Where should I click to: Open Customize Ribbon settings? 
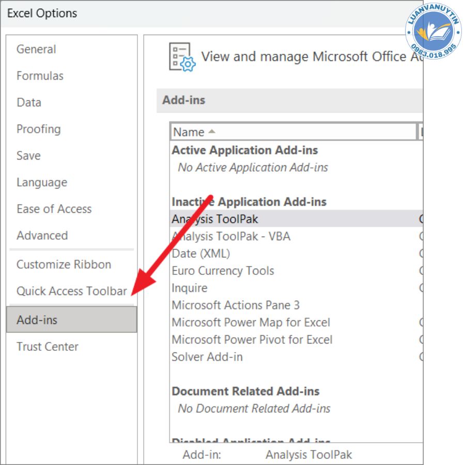(x=64, y=265)
